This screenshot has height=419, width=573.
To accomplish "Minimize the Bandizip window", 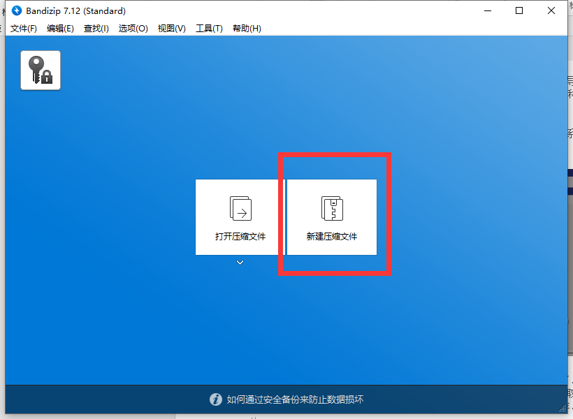I will point(488,10).
